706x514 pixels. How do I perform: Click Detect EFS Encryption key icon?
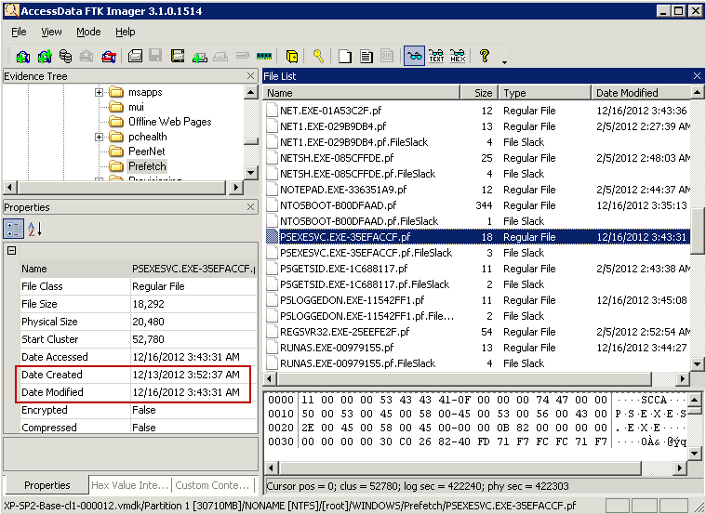tap(318, 57)
